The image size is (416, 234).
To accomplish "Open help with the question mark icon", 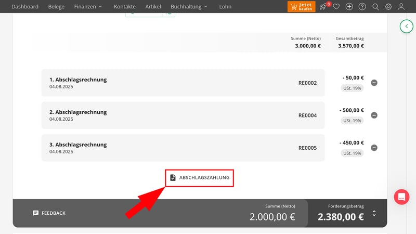I will click(x=362, y=7).
